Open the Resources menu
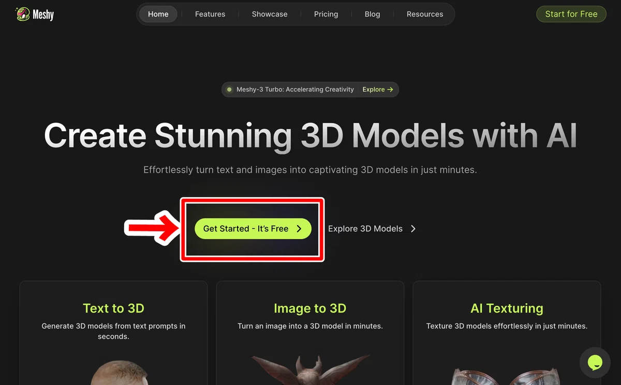The image size is (621, 385). 425,14
